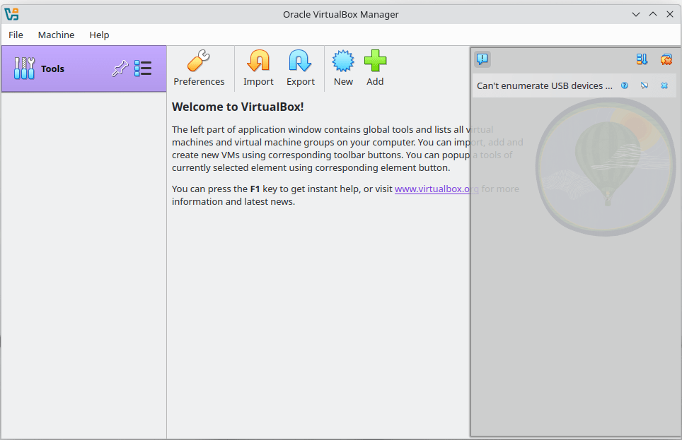Open the Tools list menu icon
The image size is (682, 440).
[x=143, y=69]
